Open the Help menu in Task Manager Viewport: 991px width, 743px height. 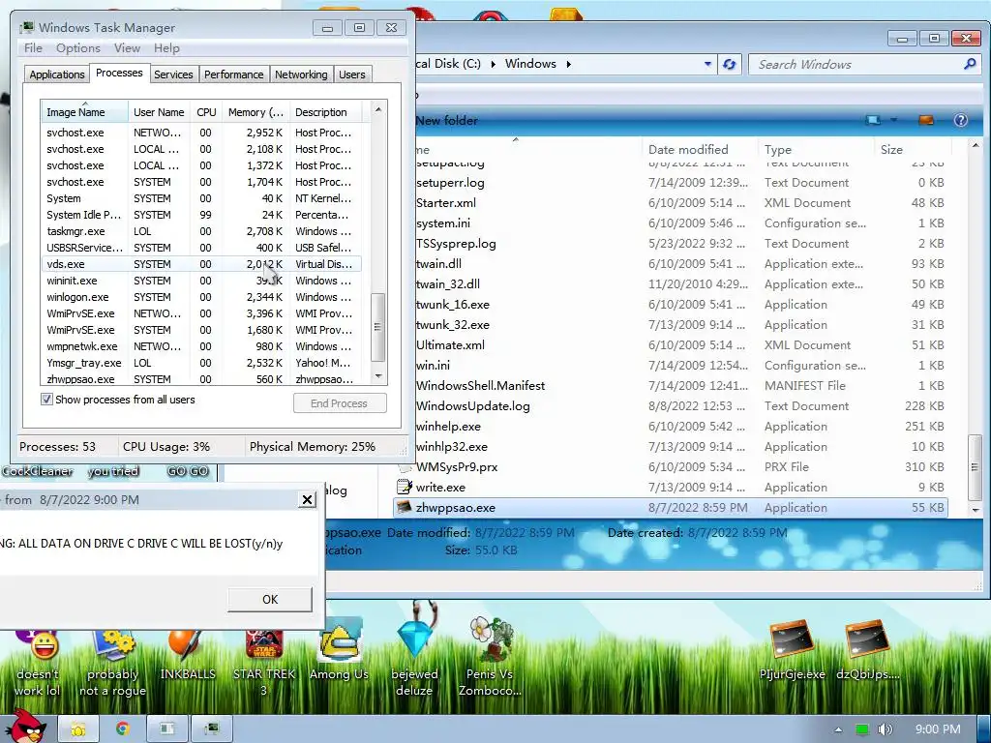click(166, 48)
